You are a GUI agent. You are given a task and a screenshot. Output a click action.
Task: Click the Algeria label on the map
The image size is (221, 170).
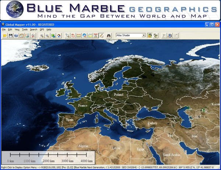point(83,146)
